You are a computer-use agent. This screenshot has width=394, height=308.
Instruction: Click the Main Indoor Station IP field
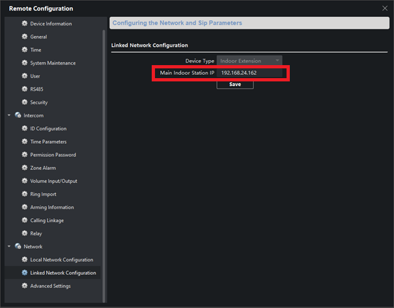[250, 73]
